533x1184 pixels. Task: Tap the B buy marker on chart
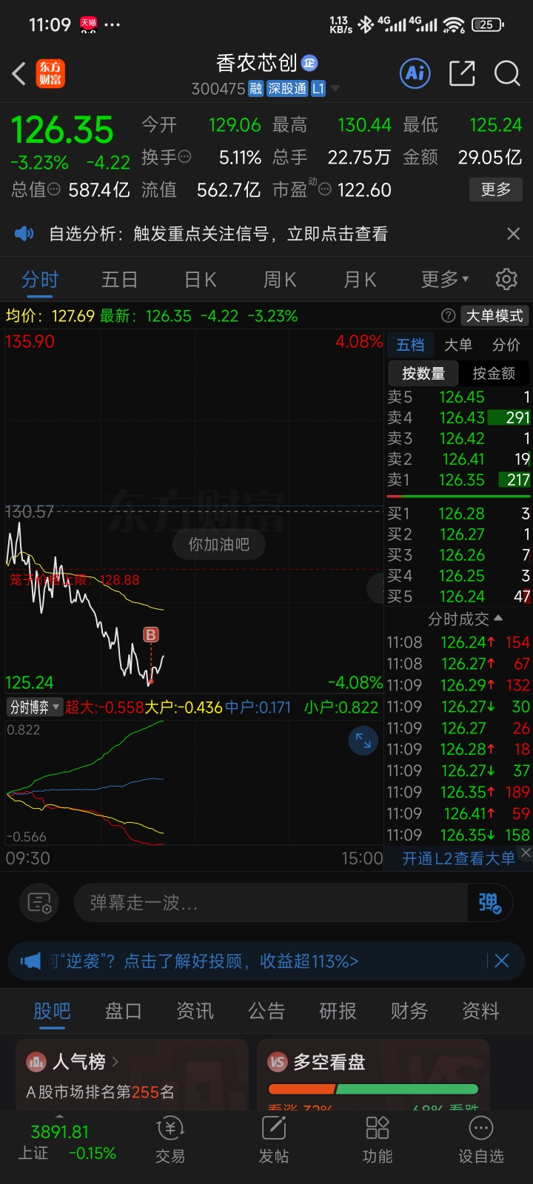pos(151,634)
